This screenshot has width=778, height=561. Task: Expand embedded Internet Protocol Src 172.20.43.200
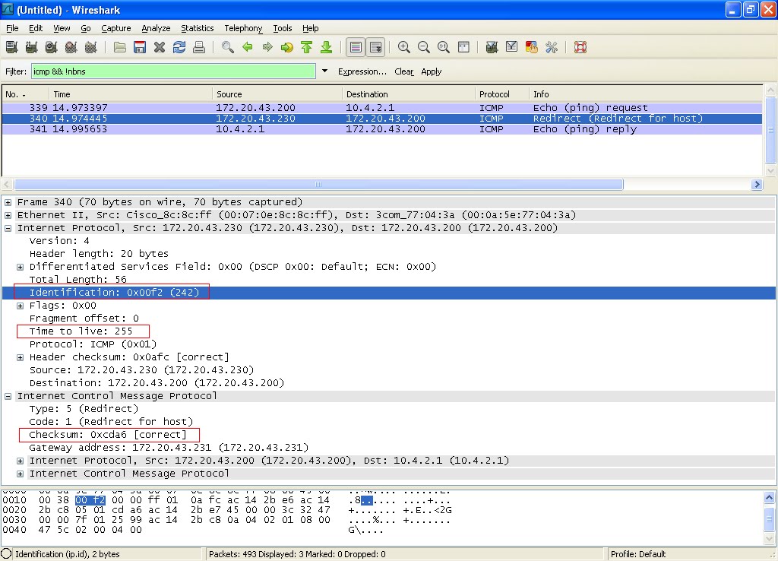click(20, 461)
